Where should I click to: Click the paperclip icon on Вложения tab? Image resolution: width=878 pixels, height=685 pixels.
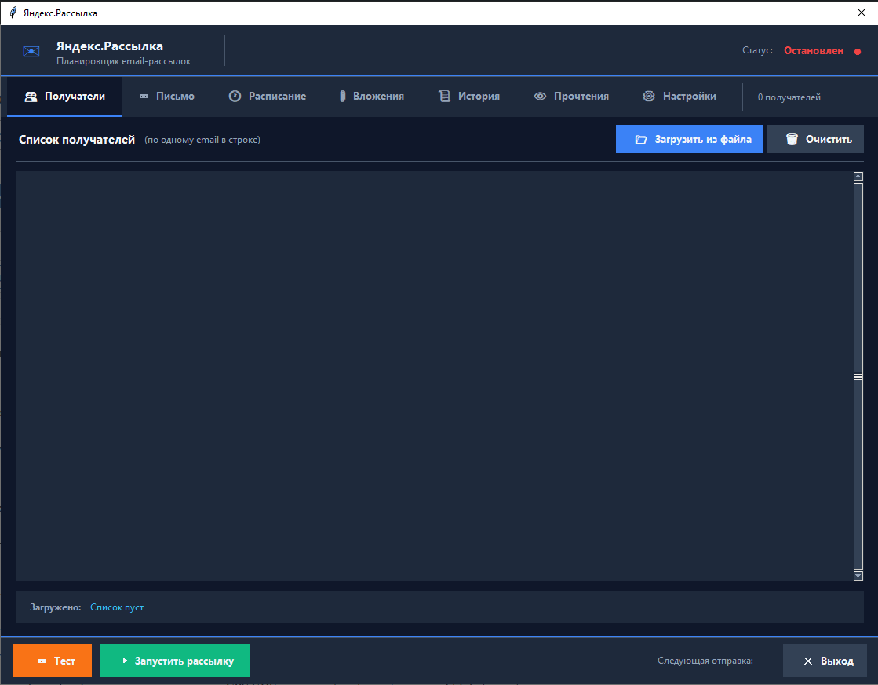click(x=342, y=97)
